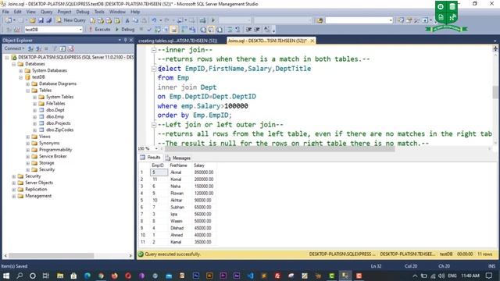Open the Query menu
Image resolution: width=500 pixels, height=281 pixels.
[x=46, y=12]
